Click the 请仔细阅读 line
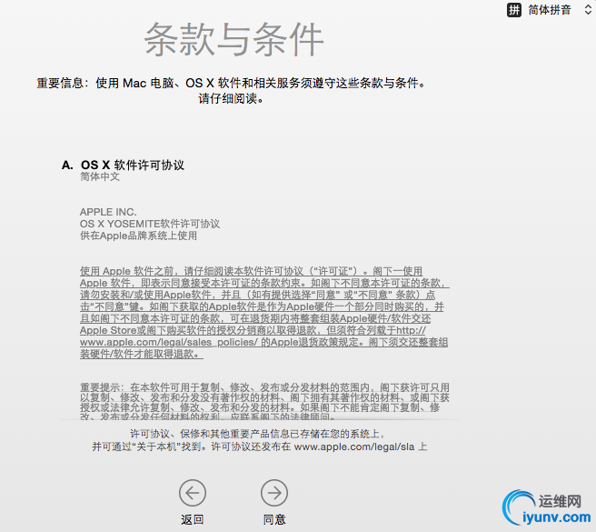Viewport: 596px width, 532px height. 231,99
